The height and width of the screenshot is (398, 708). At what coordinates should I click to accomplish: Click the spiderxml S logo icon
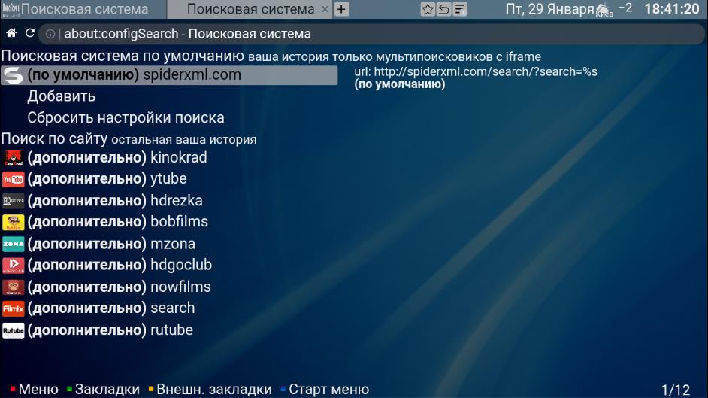click(13, 75)
